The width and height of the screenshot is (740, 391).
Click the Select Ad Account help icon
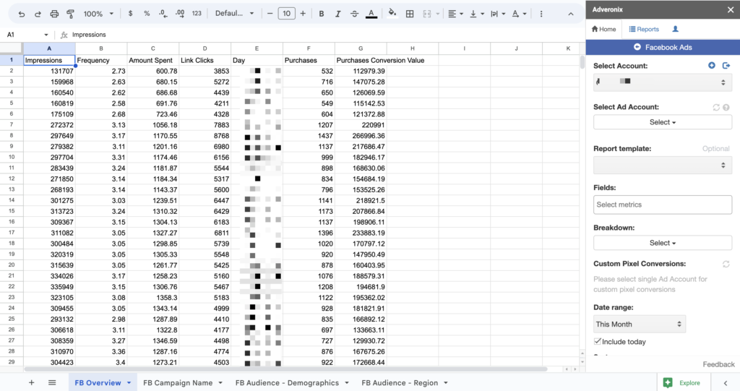point(726,107)
